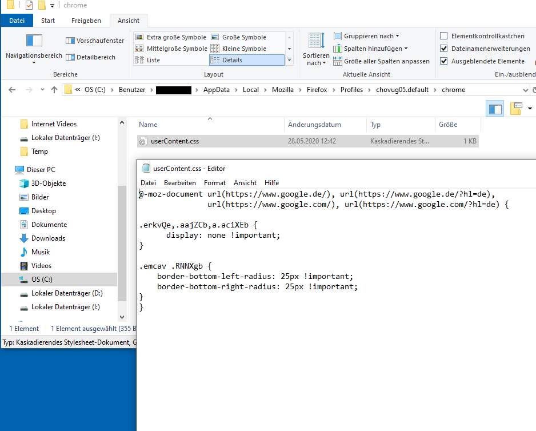The image size is (536, 431).
Task: Open Temp folder in the sidebar
Action: [x=34, y=151]
